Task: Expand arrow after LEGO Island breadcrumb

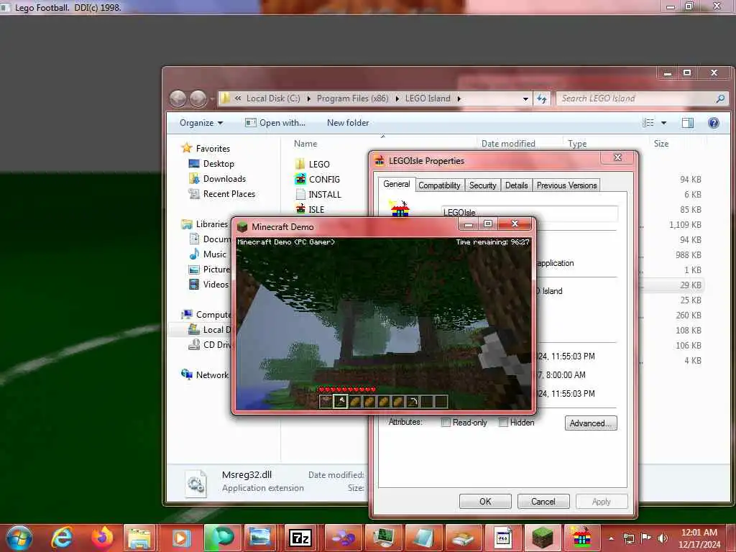Action: [459, 98]
